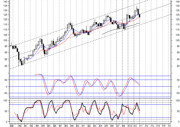Click the 14 year label below the chart
180x127 pixels.
[158, 126]
